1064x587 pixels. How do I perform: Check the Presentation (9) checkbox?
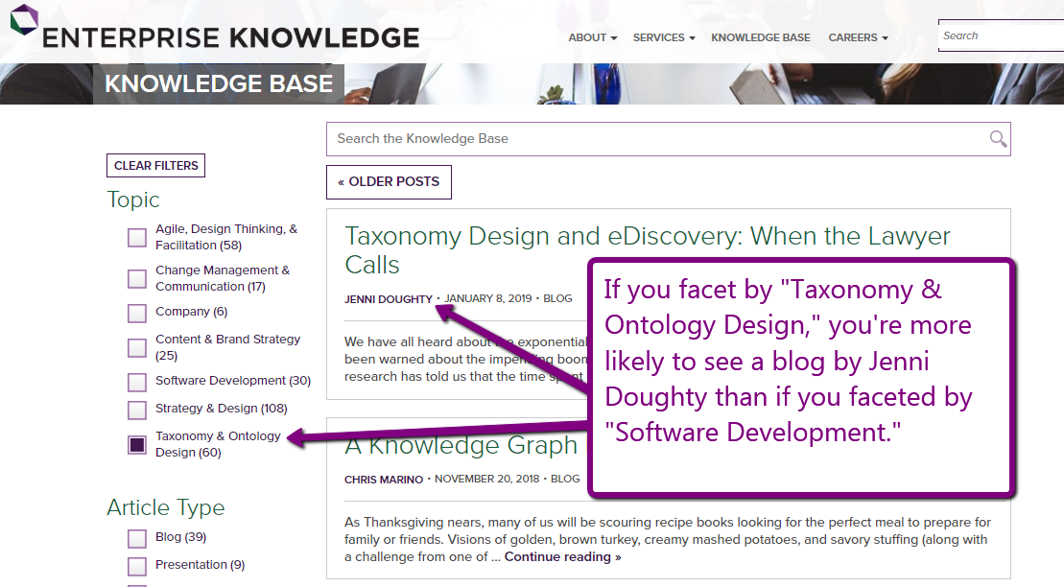(x=137, y=566)
